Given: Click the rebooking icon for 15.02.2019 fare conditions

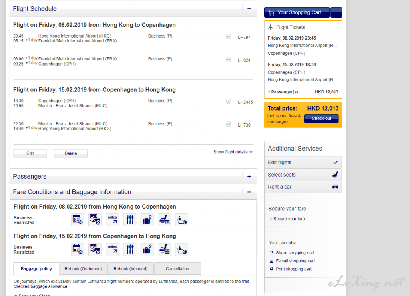Looking at the screenshot, I should (78, 250).
